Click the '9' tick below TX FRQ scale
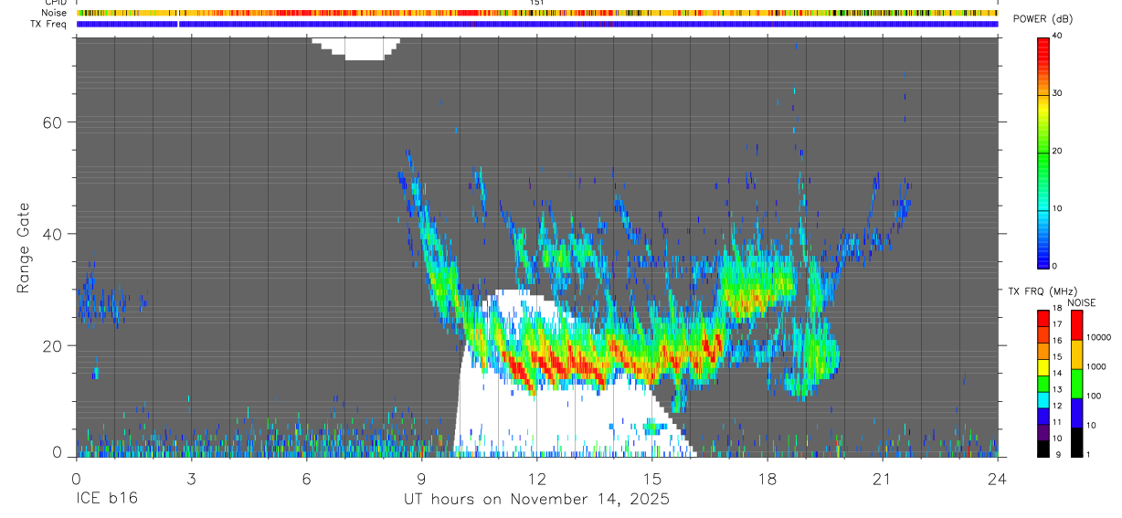This screenshot has width=1122, height=518. pyautogui.click(x=1058, y=455)
